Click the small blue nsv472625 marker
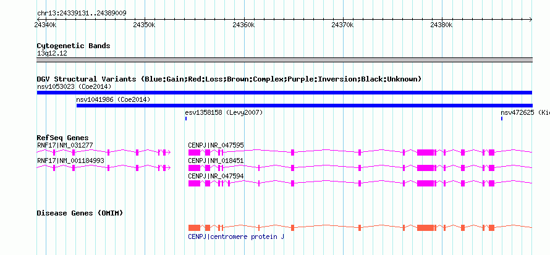This screenshot has width=550, height=255. click(502, 119)
